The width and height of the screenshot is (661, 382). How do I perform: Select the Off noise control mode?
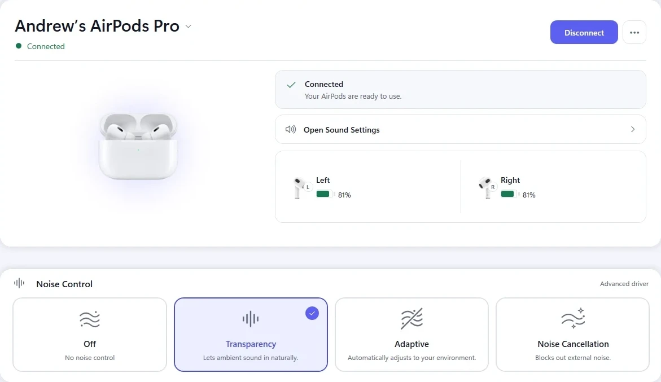(90, 335)
